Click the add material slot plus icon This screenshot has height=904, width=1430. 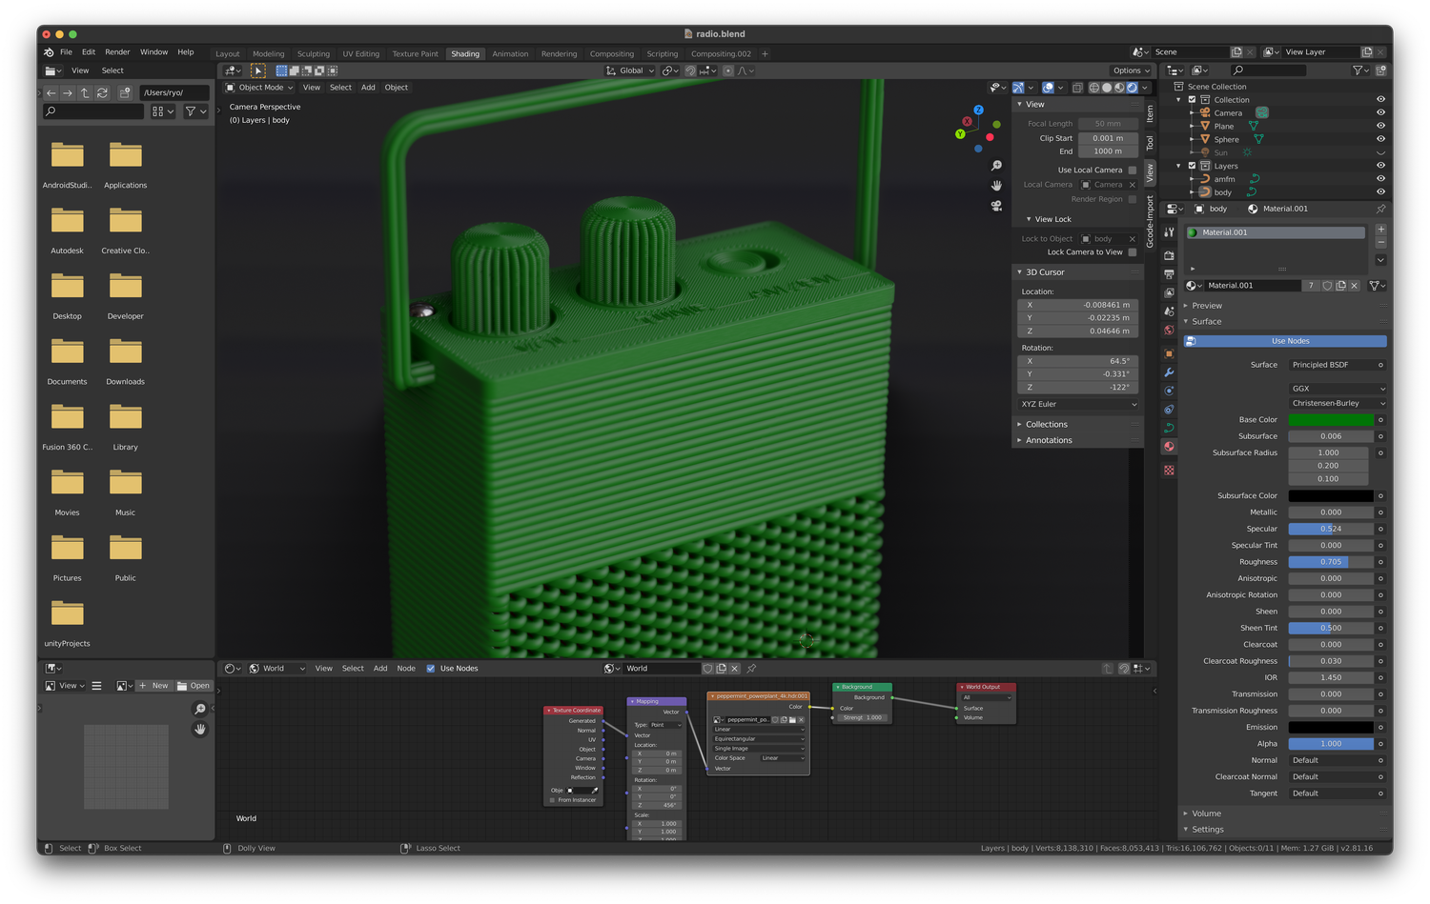coord(1380,230)
